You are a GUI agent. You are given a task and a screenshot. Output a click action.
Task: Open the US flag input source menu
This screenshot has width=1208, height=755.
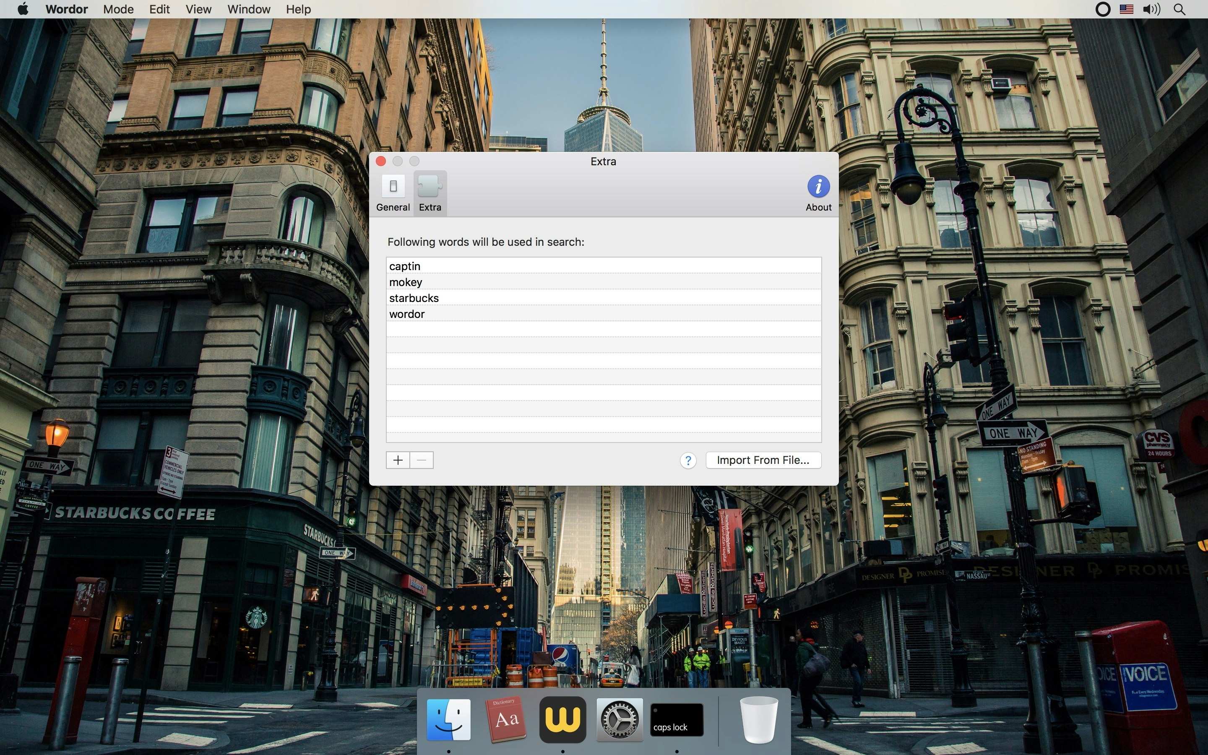[x=1126, y=9]
